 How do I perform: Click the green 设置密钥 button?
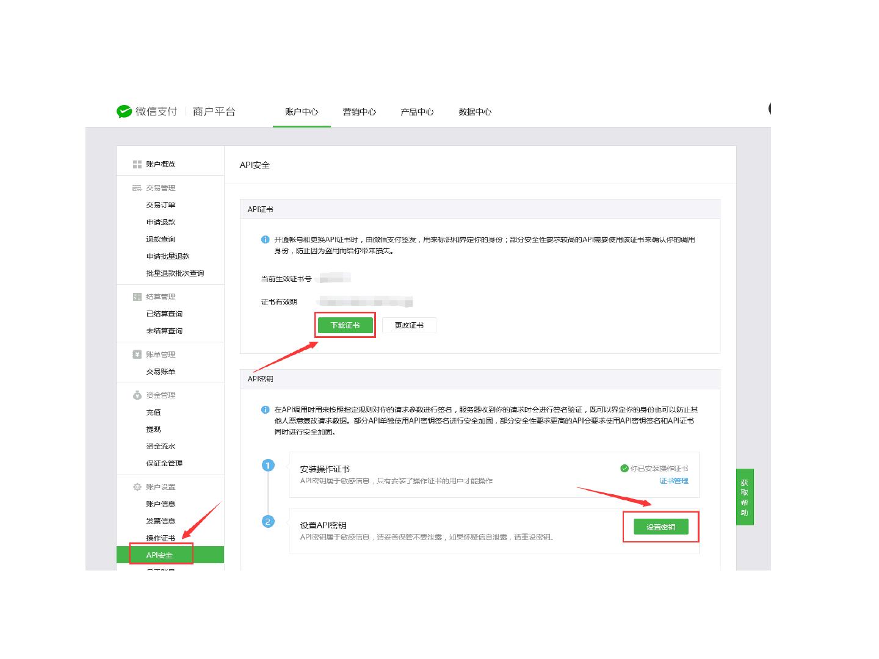[x=661, y=527]
